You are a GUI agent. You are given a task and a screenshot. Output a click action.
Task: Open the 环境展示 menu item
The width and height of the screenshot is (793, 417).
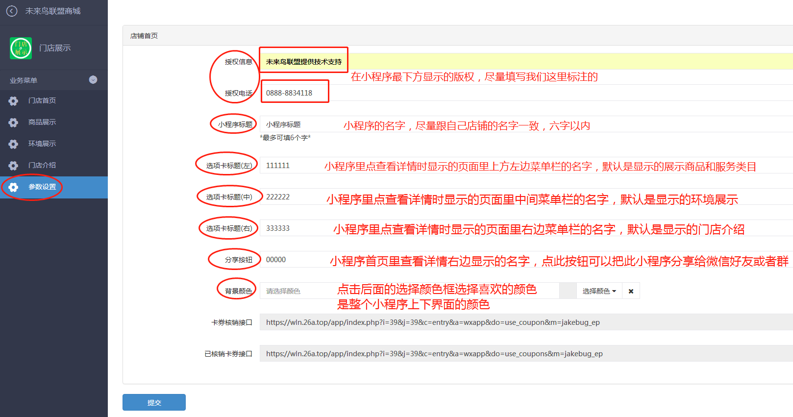(x=42, y=144)
